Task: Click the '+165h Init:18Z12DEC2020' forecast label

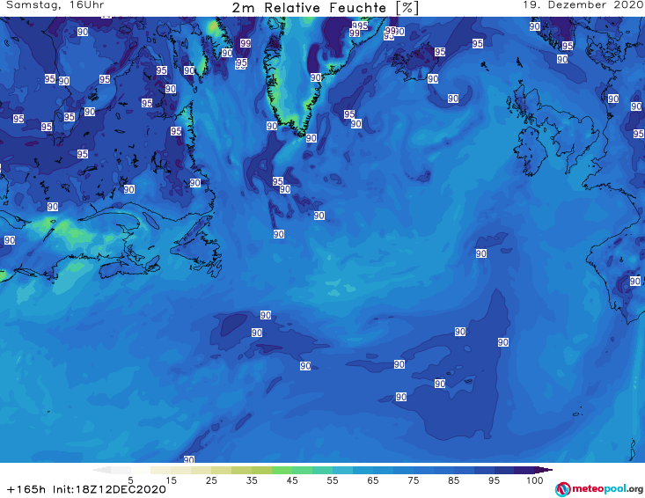Action: 86,489
